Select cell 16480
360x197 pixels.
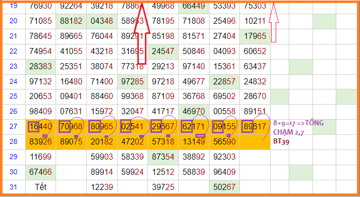pyautogui.click(x=71, y=81)
